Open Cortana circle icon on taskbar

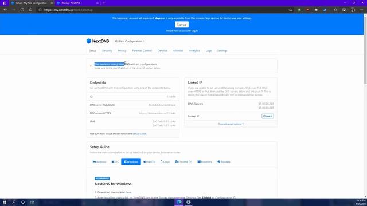point(23,202)
